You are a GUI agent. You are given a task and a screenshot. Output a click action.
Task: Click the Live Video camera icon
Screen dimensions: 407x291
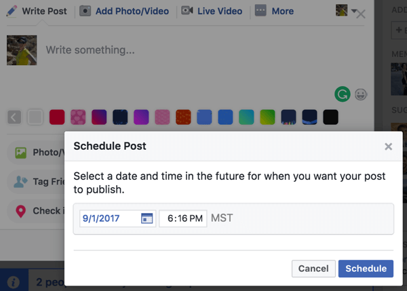coord(187,11)
